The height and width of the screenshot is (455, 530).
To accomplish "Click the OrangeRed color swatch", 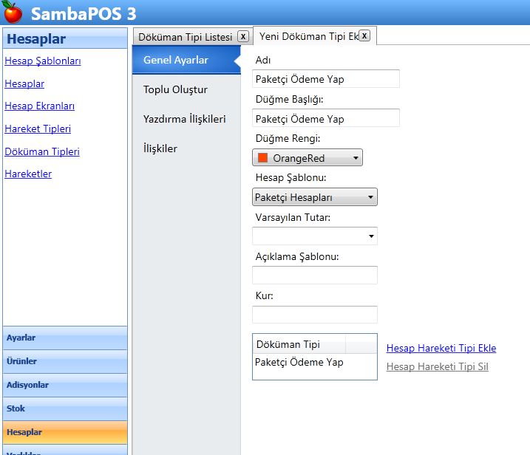I will [262, 158].
